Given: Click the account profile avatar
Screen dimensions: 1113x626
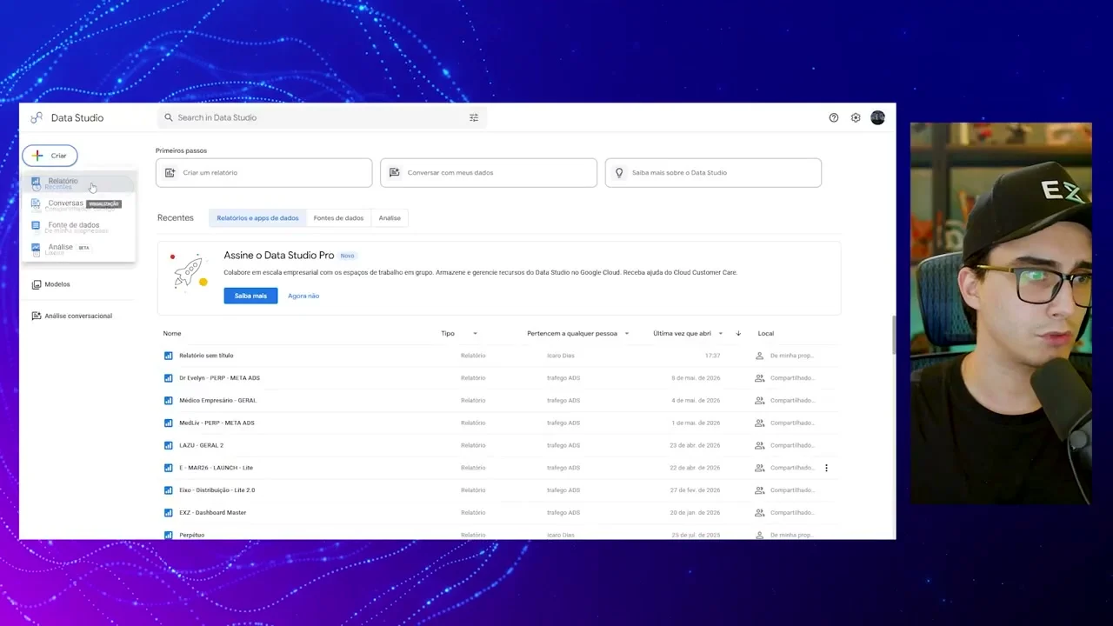Looking at the screenshot, I should click(877, 117).
